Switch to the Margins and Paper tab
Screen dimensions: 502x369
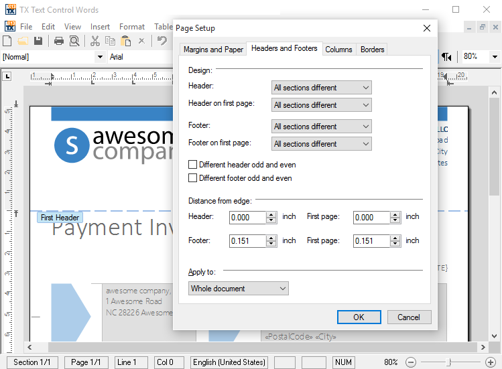click(213, 50)
